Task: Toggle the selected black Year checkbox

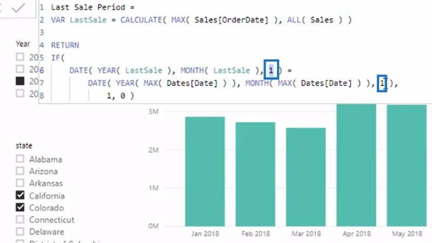Action: [x=20, y=81]
